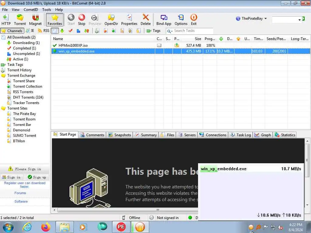Image resolution: width=311 pixels, height=233 pixels.
Task: Sort tasks by Name column header
Action: [103, 39]
